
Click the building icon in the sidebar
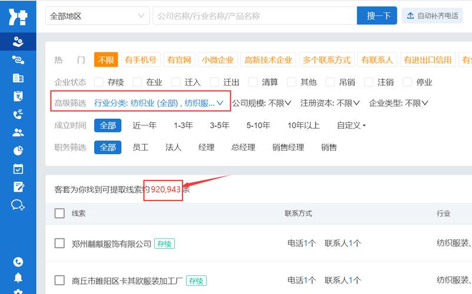[18, 78]
